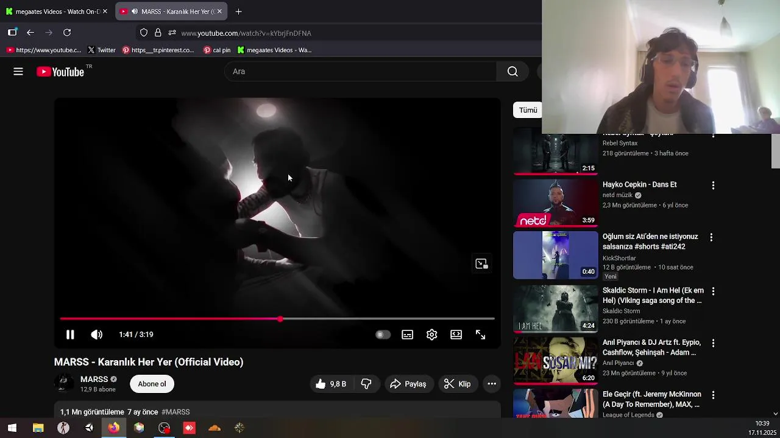
Task: Open the YouTube bookmark
Action: [43, 50]
